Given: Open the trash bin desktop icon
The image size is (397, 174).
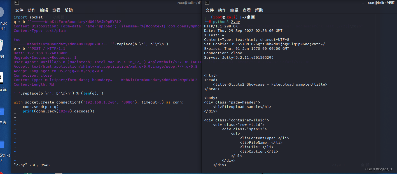Looking at the screenshot, I should [x=1, y=45].
